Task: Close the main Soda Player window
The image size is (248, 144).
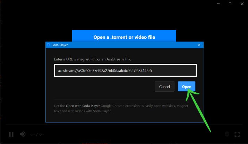Action: 242,3
